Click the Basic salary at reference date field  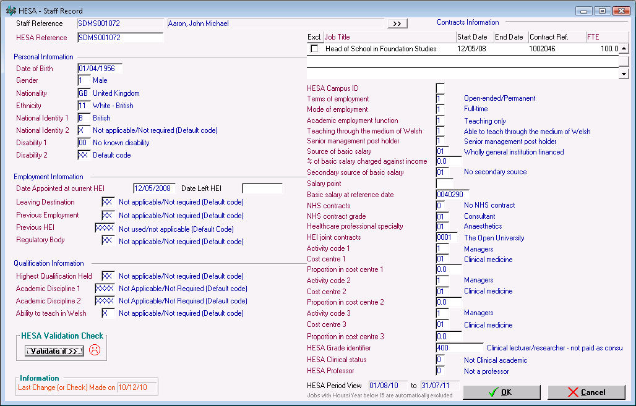pyautogui.click(x=453, y=195)
